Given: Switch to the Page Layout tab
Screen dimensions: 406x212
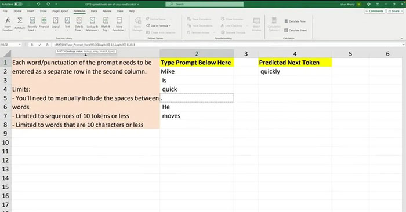Looking at the screenshot, I should pyautogui.click(x=60, y=11).
